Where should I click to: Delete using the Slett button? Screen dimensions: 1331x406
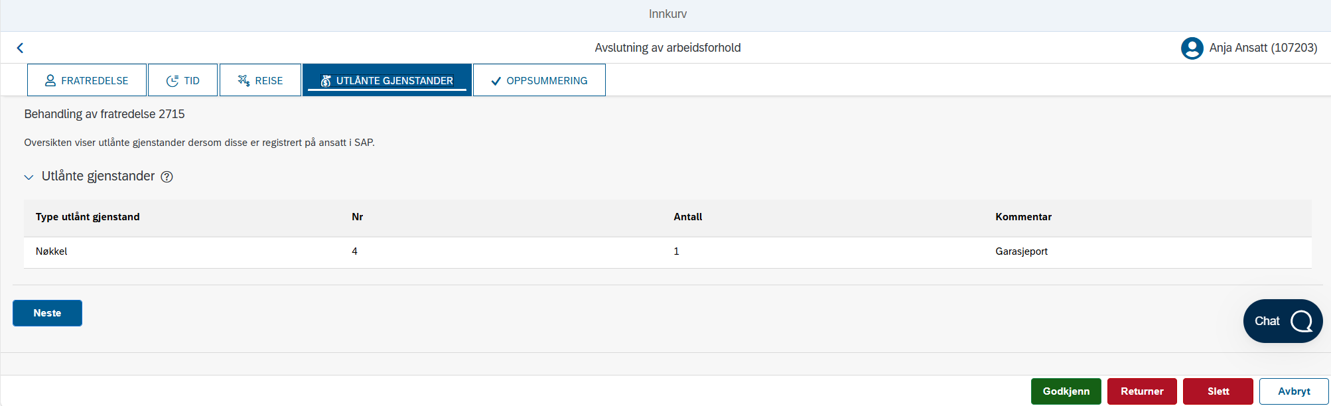(1218, 391)
